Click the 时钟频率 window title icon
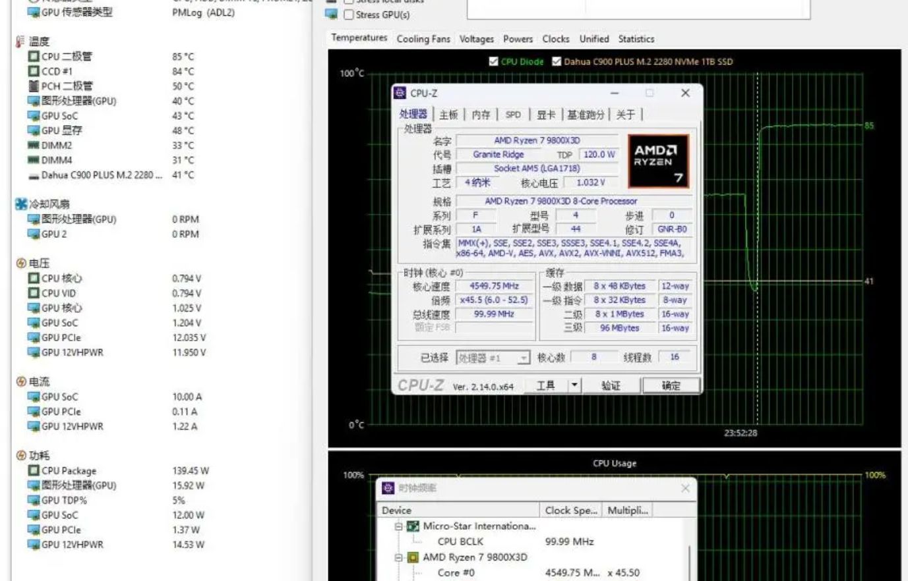 pos(388,488)
